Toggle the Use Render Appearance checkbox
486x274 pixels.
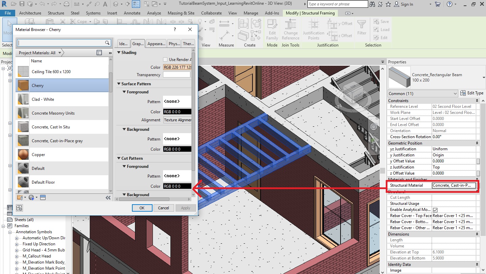click(x=165, y=60)
